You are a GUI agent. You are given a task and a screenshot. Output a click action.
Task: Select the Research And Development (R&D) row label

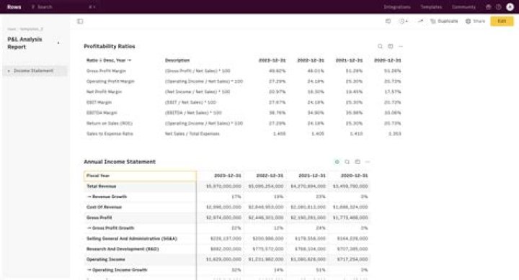(123, 249)
